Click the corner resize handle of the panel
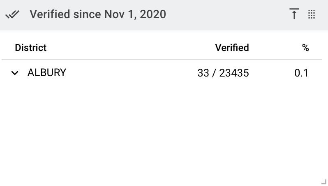 324,182
